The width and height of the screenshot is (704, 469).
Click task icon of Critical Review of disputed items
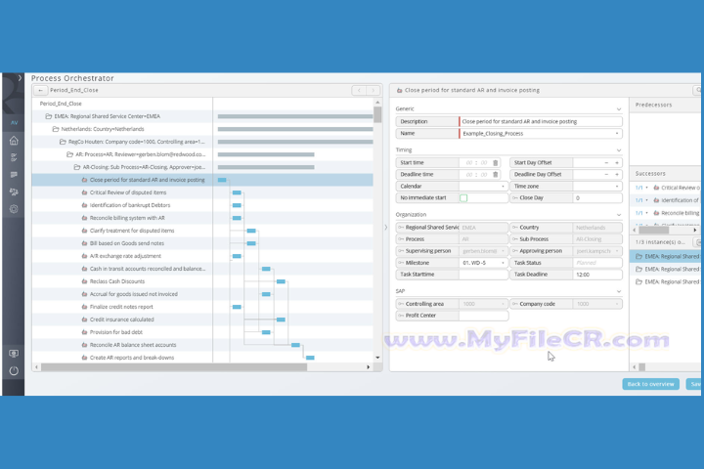[x=84, y=192]
